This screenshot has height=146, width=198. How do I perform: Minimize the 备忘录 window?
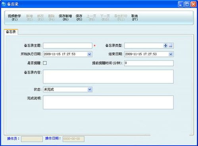pos(181,4)
